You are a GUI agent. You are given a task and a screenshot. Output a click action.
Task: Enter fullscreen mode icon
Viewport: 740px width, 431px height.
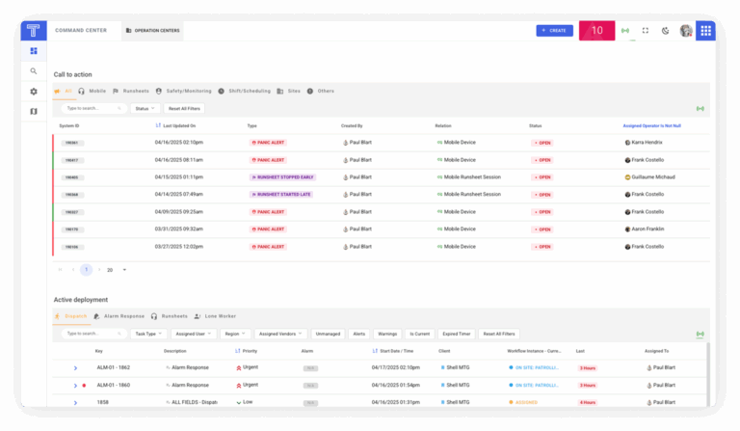coord(646,31)
